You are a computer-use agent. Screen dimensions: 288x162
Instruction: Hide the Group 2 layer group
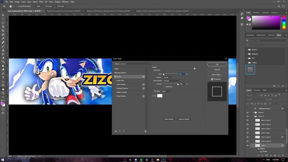click(247, 112)
